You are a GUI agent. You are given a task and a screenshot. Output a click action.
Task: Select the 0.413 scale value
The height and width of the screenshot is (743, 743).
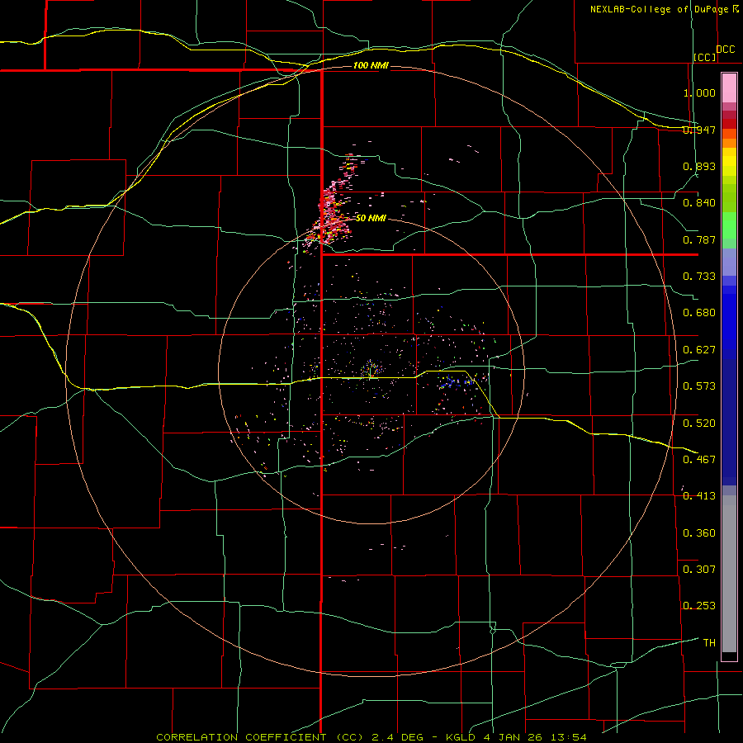[x=699, y=496]
